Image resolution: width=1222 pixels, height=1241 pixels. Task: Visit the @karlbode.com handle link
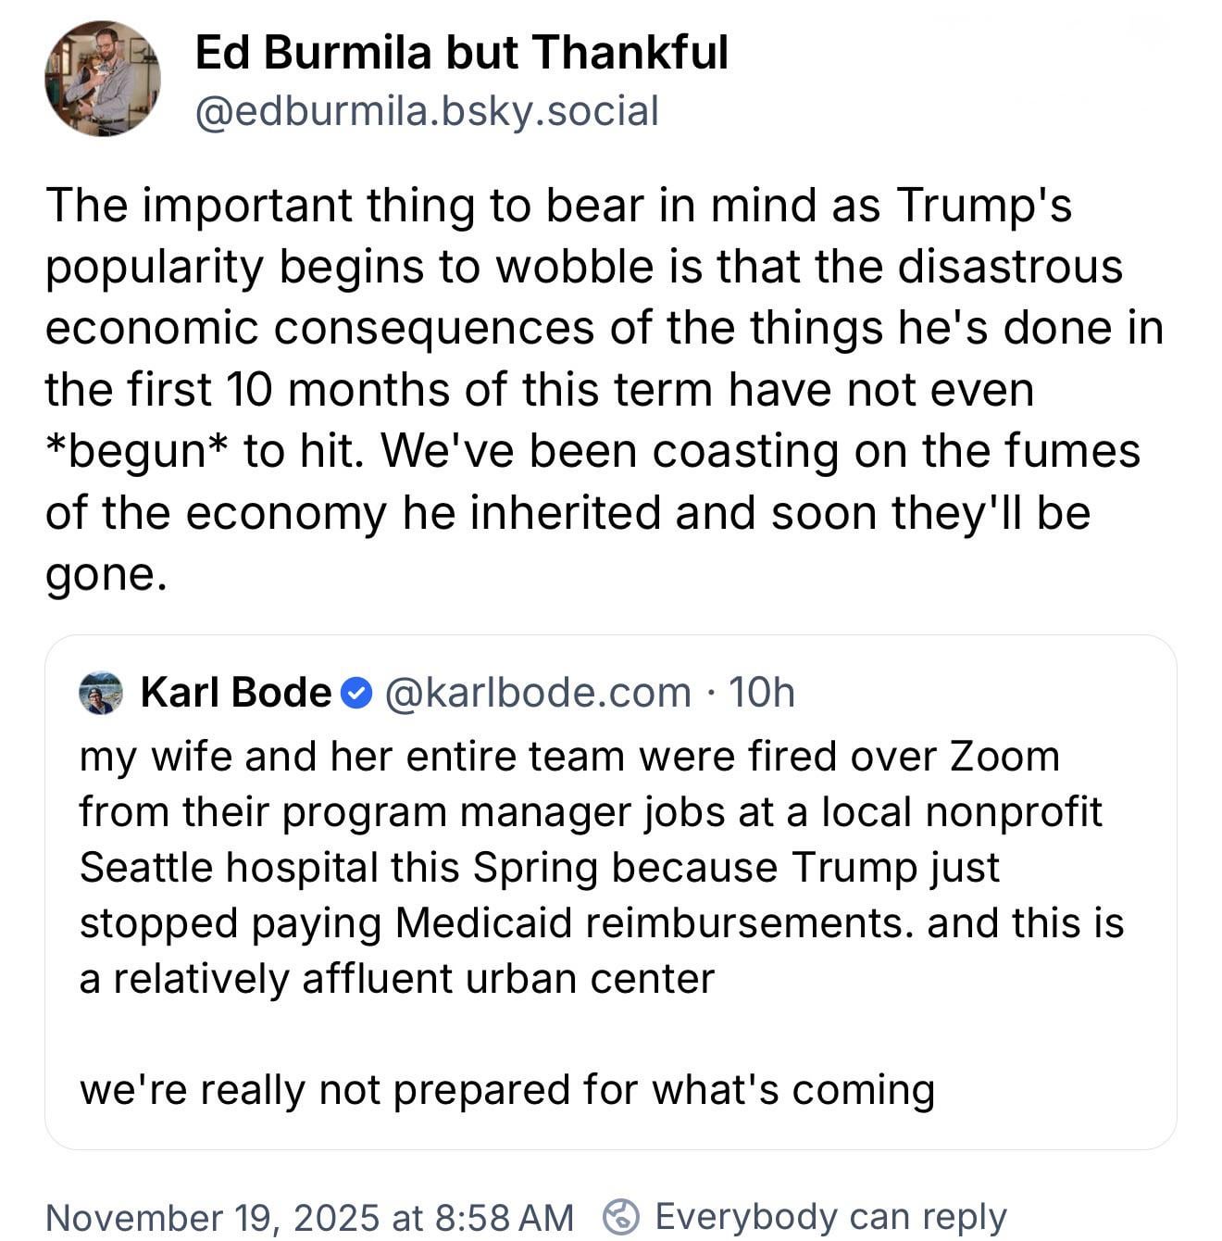tap(537, 692)
